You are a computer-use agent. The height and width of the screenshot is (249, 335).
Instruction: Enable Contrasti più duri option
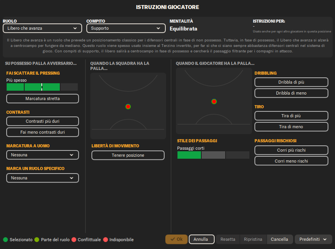pos(43,121)
